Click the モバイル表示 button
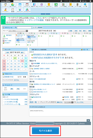The image size is (93, 138). [x=45, y=131]
